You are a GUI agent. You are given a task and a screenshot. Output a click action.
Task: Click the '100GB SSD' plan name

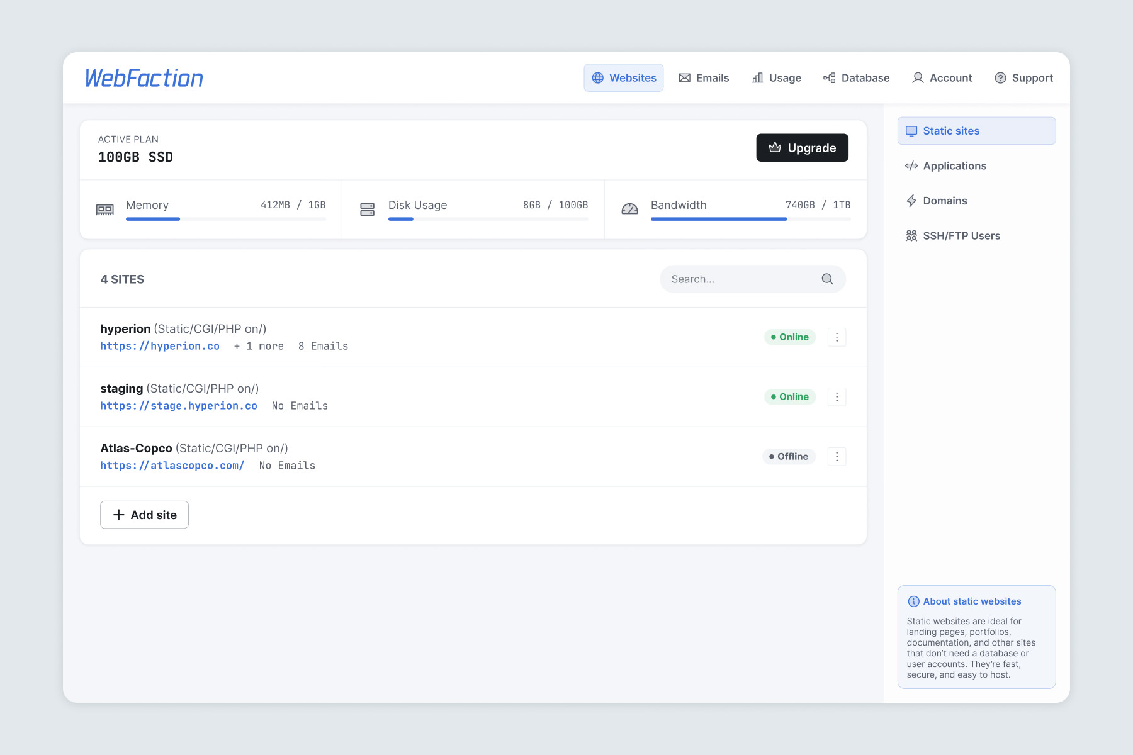point(135,157)
